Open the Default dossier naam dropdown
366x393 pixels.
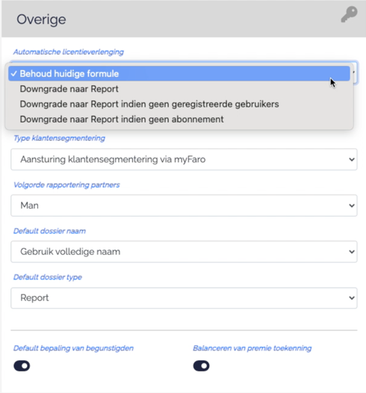[x=184, y=252]
